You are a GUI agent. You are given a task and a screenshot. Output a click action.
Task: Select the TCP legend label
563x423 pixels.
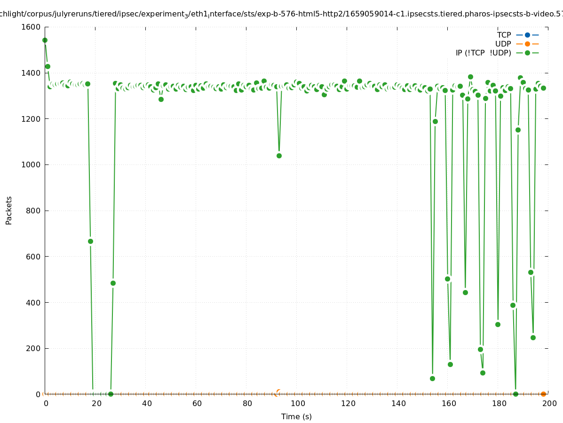click(x=504, y=35)
